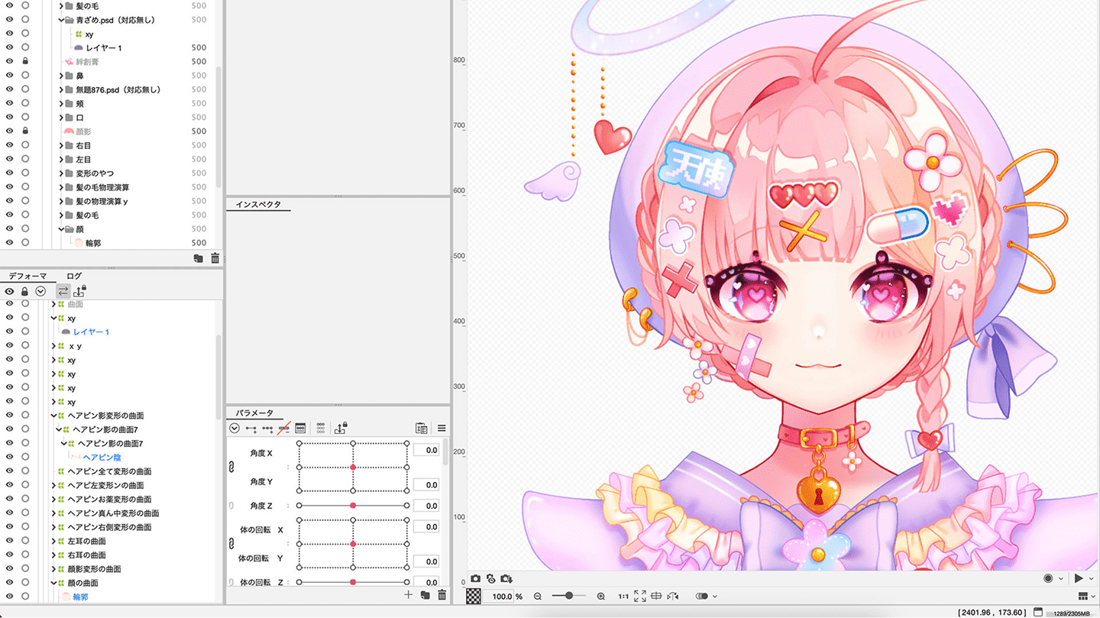Toggle visibility eye of 鼻 folder
The image size is (1100, 618).
pos(9,76)
